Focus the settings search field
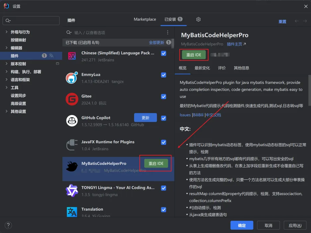 (x=31, y=21)
